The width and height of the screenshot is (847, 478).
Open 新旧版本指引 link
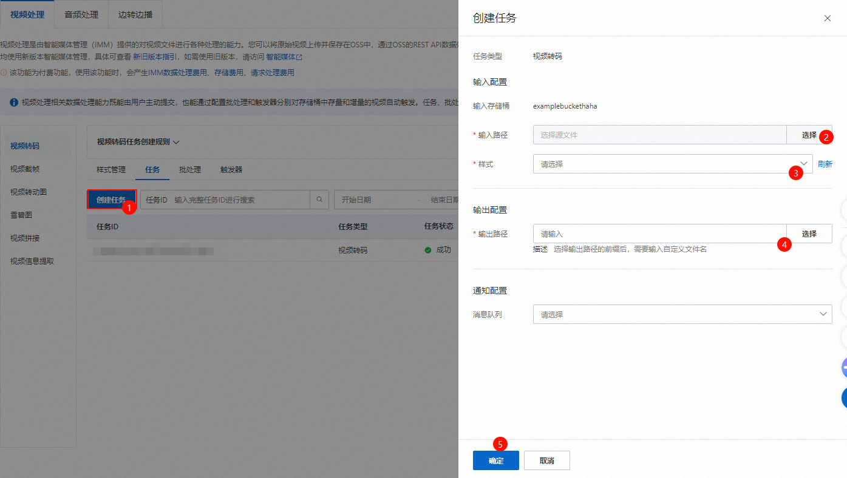[x=155, y=58]
